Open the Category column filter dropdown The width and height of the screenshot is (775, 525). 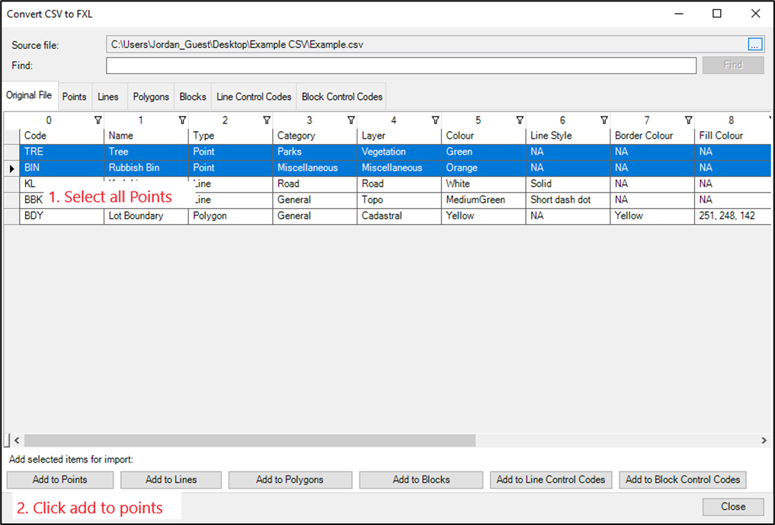[351, 120]
